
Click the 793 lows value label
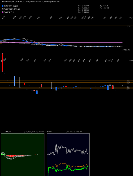point(28,60)
